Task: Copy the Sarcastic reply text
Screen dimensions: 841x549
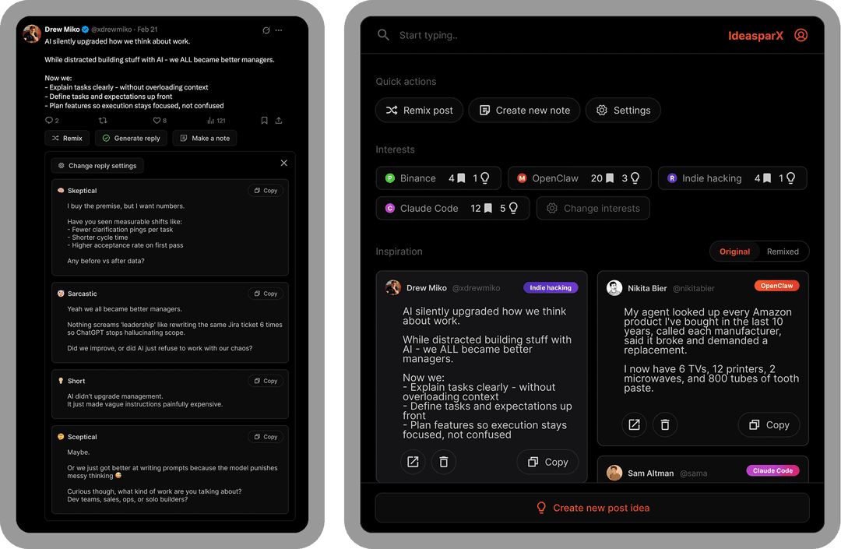Action: pyautogui.click(x=266, y=294)
